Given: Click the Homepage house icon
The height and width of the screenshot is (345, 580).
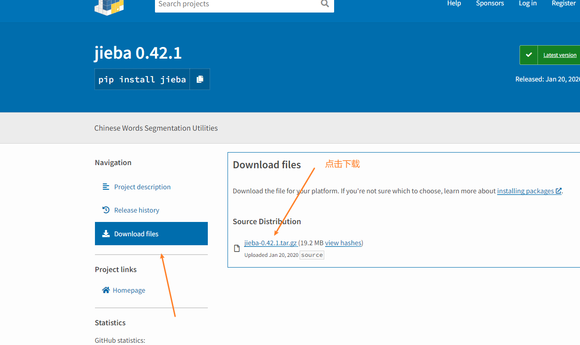Looking at the screenshot, I should point(106,290).
